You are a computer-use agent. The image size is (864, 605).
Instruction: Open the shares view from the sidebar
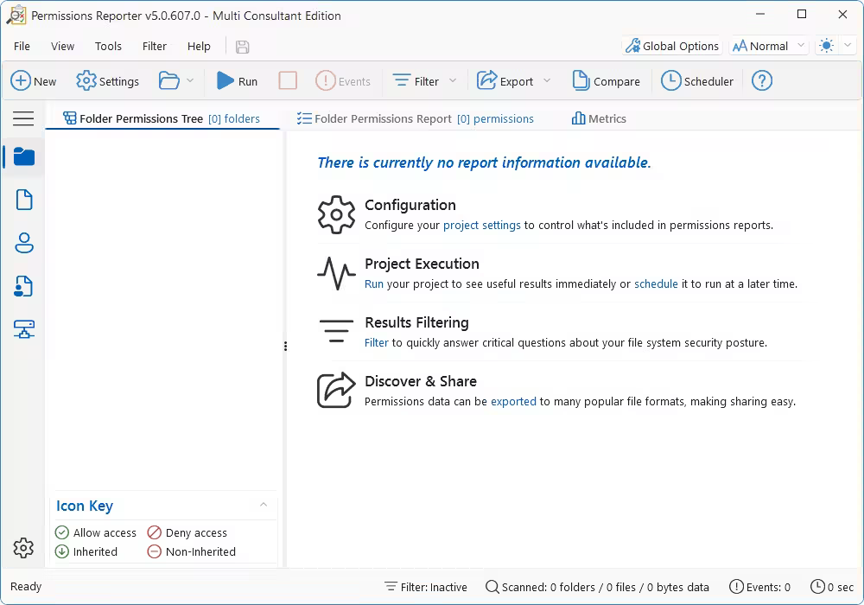(x=23, y=286)
